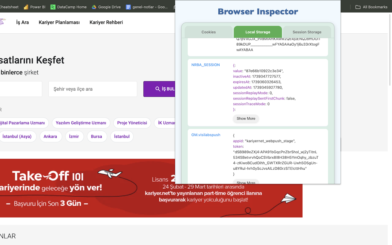Pick the İstanbul city chip

click(122, 136)
